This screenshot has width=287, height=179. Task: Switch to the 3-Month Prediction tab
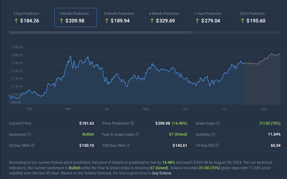coord(121,17)
